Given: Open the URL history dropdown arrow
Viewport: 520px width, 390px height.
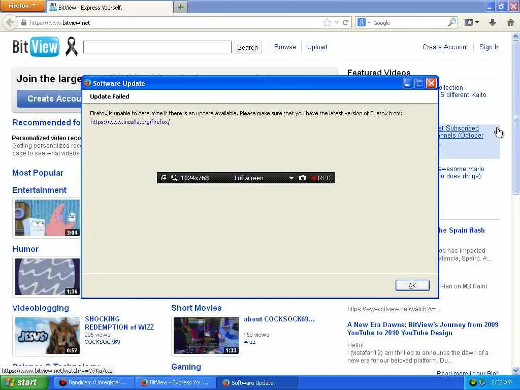Looking at the screenshot, I should coord(337,22).
